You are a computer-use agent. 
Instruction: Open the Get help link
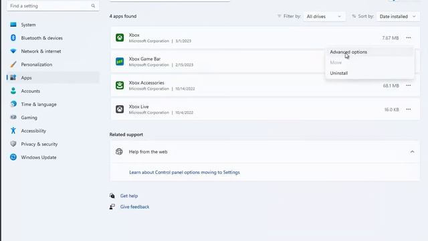[129, 196]
